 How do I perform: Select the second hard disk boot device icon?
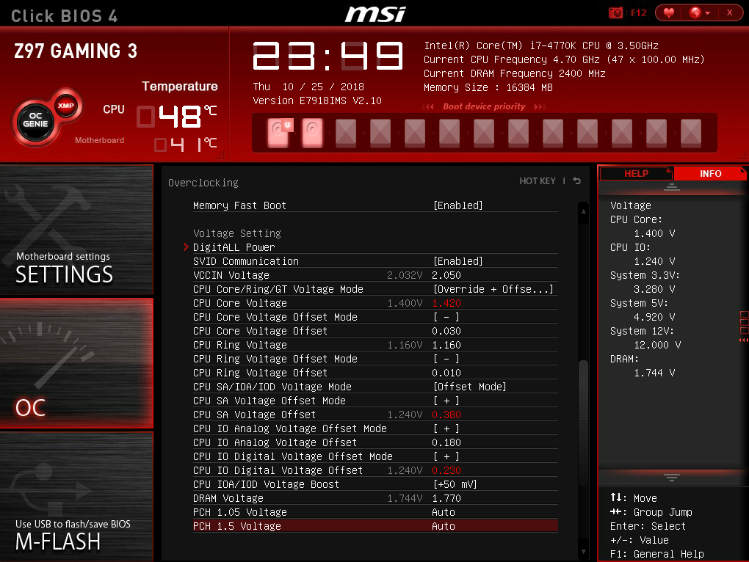312,132
